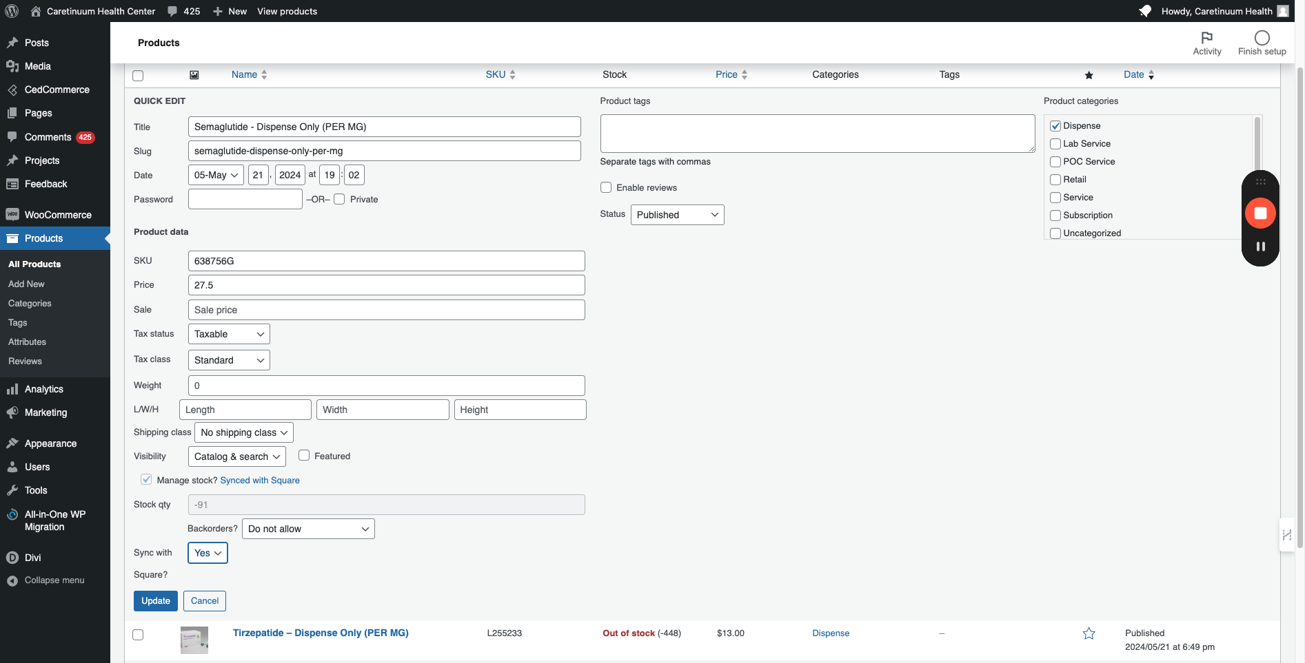Open Attributes submenu item
Screen dimensions: 1305x663
(27, 341)
